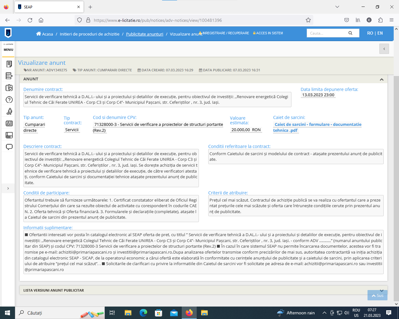This screenshot has width=399, height=319.
Task: Open the catalog cart sidebar icon
Action: coord(9,135)
